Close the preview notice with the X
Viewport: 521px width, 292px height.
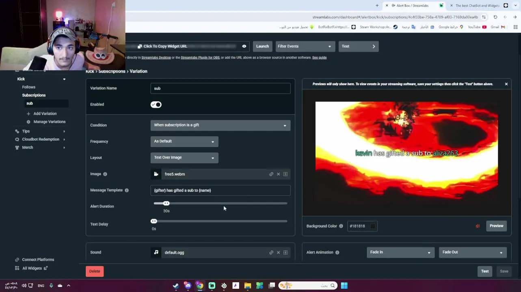[506, 84]
